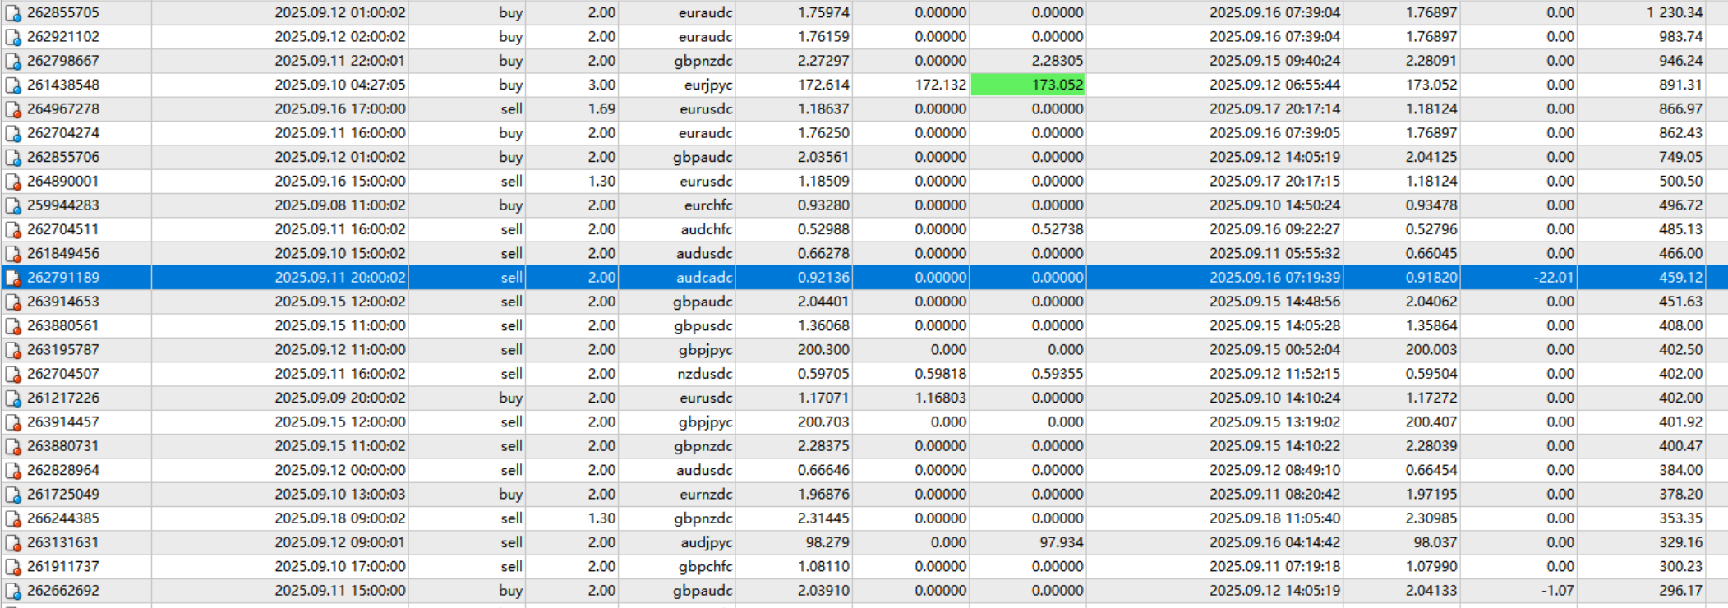Click the take-profit value 2.28305
The image size is (1728, 608).
pyautogui.click(x=1058, y=61)
